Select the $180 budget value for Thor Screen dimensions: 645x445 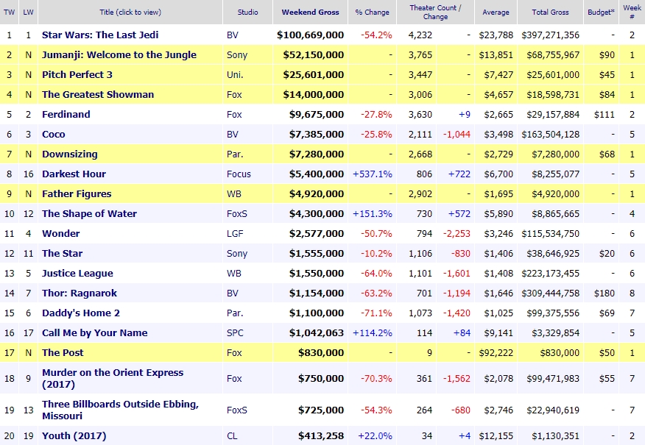[x=605, y=293]
